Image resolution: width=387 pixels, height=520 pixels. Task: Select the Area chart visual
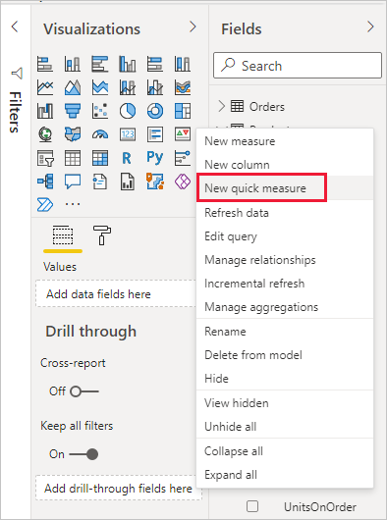click(73, 87)
